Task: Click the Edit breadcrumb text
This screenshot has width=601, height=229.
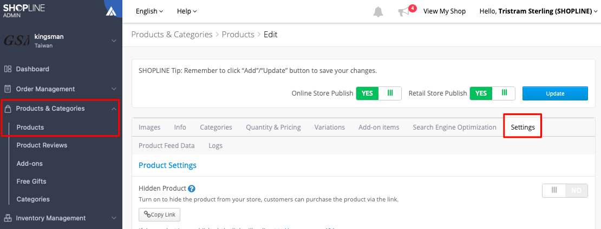Action: [x=271, y=35]
